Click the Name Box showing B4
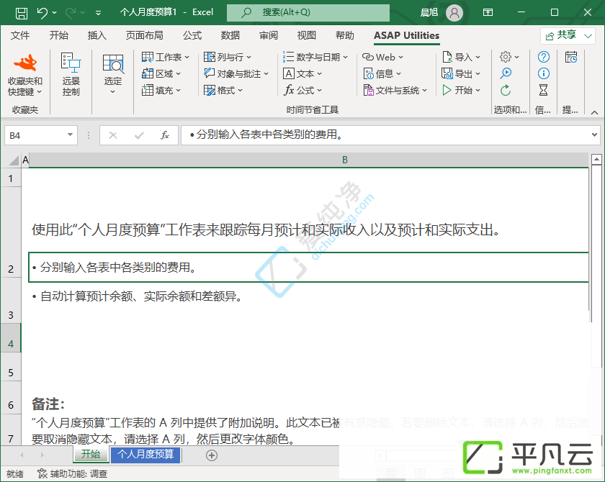The height and width of the screenshot is (482, 605). [x=35, y=135]
